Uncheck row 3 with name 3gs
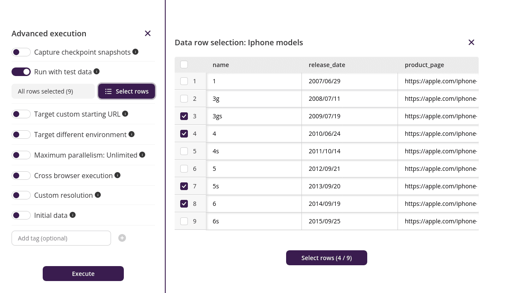Image resolution: width=509 pixels, height=293 pixels. pos(184,116)
